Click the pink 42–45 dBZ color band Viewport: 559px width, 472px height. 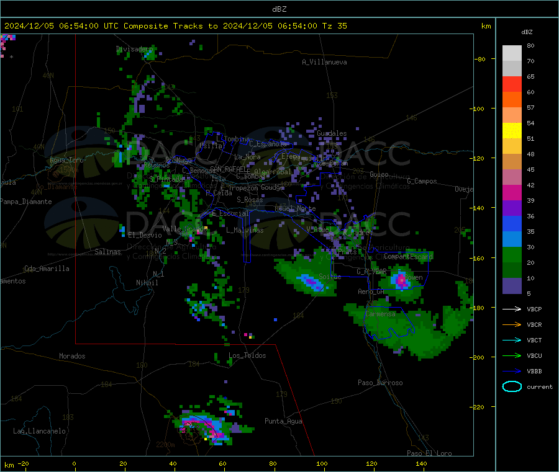point(512,177)
